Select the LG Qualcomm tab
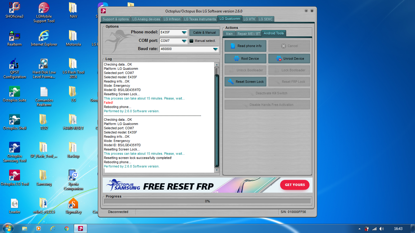This screenshot has height=233, width=415. (230, 19)
